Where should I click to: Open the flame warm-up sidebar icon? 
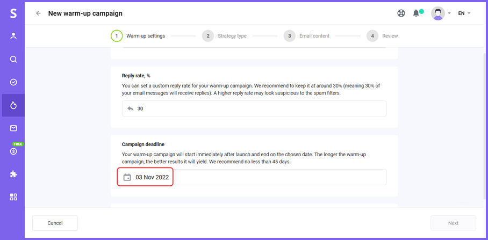pos(13,105)
